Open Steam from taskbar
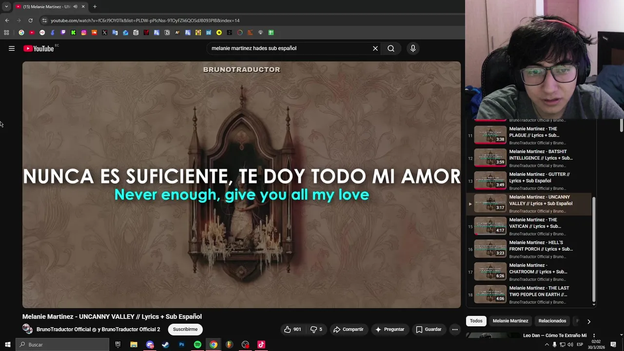The image size is (624, 351). pyautogui.click(x=165, y=345)
